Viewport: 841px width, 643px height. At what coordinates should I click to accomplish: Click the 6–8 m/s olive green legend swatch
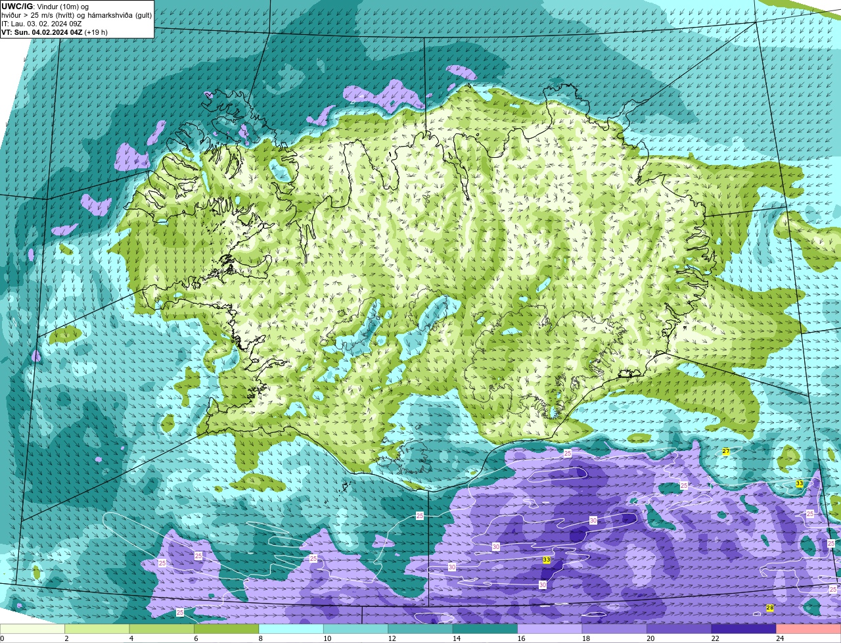(x=227, y=629)
